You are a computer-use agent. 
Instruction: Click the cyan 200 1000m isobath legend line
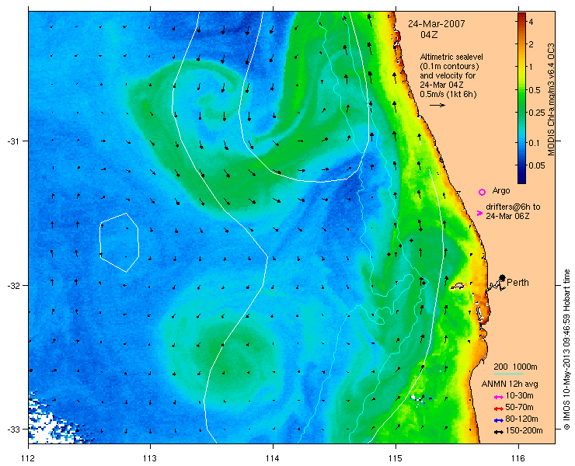pyautogui.click(x=509, y=374)
